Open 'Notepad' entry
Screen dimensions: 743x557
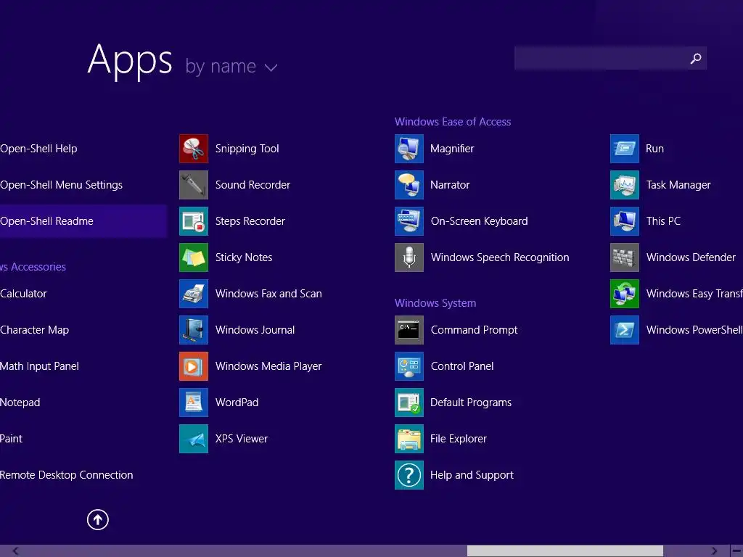20,403
